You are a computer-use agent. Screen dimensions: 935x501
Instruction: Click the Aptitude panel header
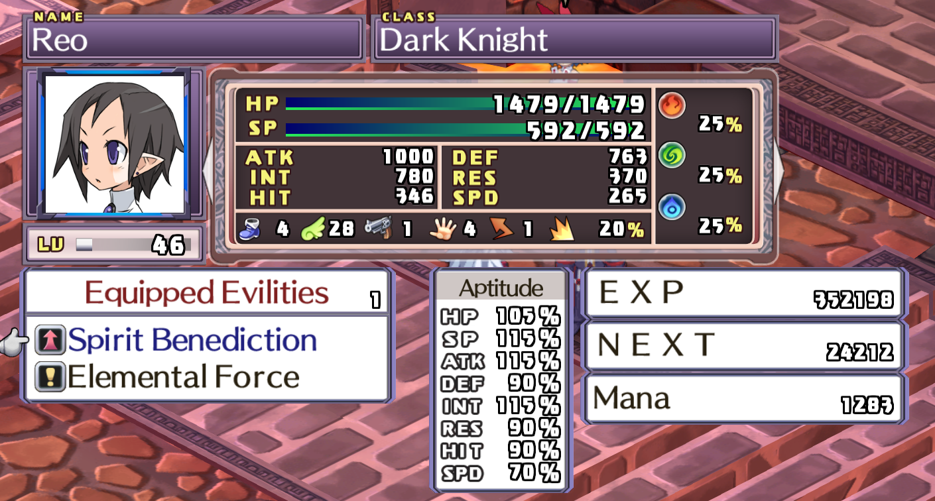pos(501,288)
